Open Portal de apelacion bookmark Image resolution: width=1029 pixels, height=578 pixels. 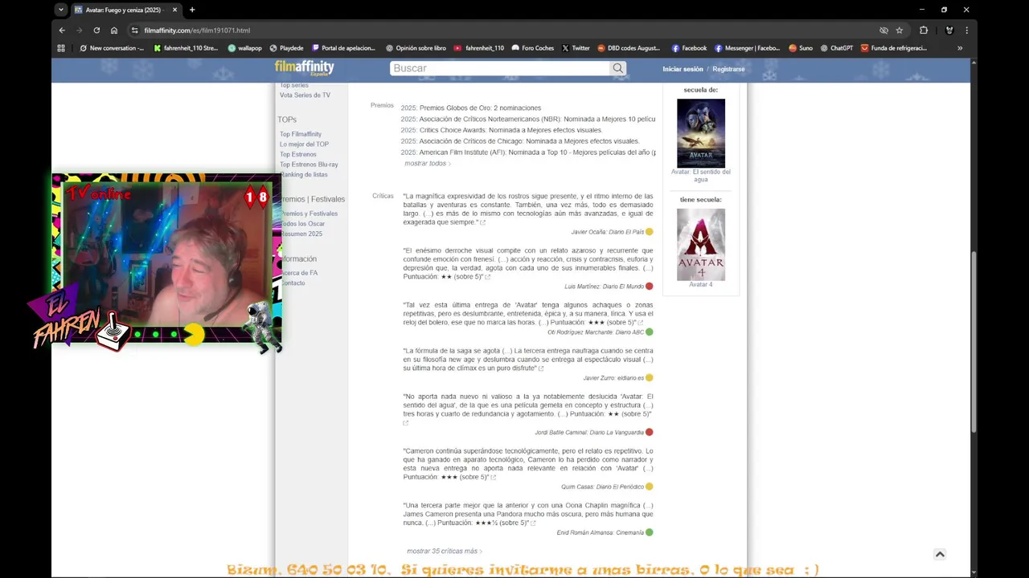tap(343, 48)
